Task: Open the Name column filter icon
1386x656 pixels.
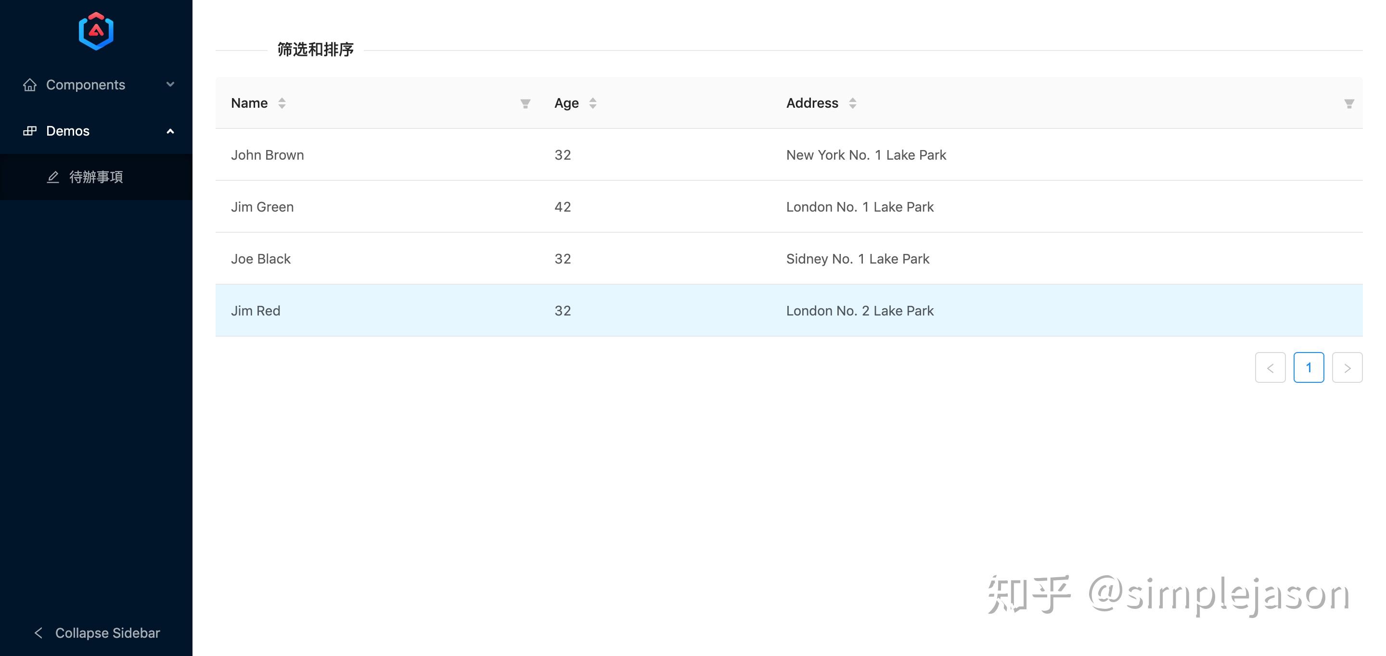Action: coord(525,103)
